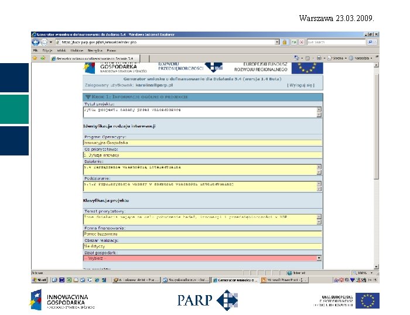The width and height of the screenshot is (410, 315).
Task: Switch to Microsoft PowerPoint taskbar button
Action: (x=285, y=280)
